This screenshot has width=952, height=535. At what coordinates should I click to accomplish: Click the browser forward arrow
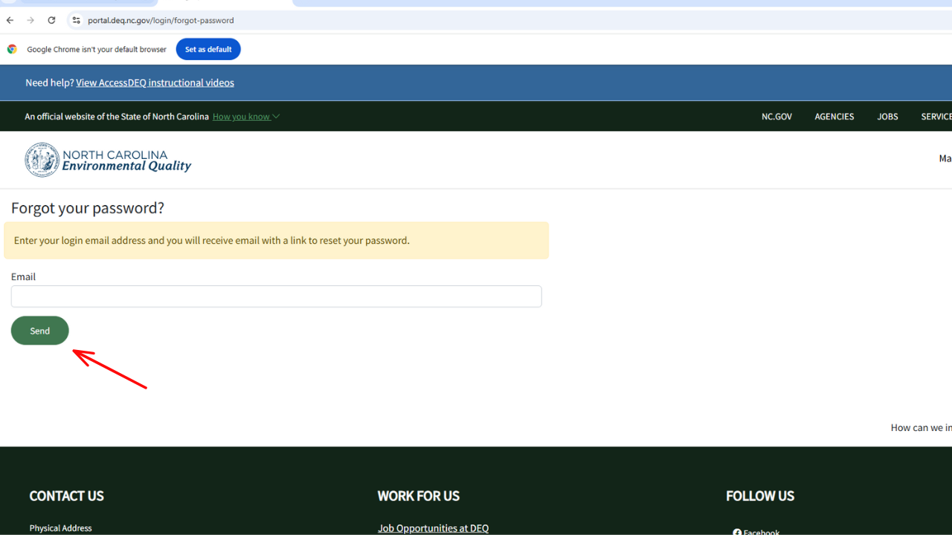point(30,20)
